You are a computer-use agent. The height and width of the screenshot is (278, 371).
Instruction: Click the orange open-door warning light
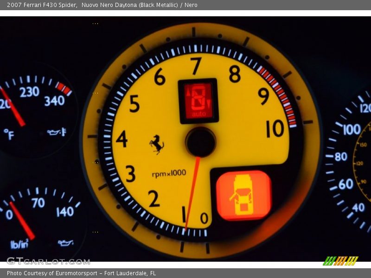point(244,195)
